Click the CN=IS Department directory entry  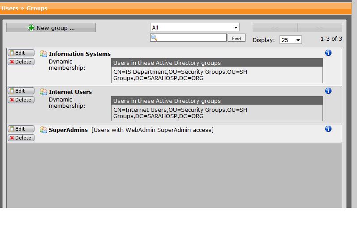(x=181, y=75)
